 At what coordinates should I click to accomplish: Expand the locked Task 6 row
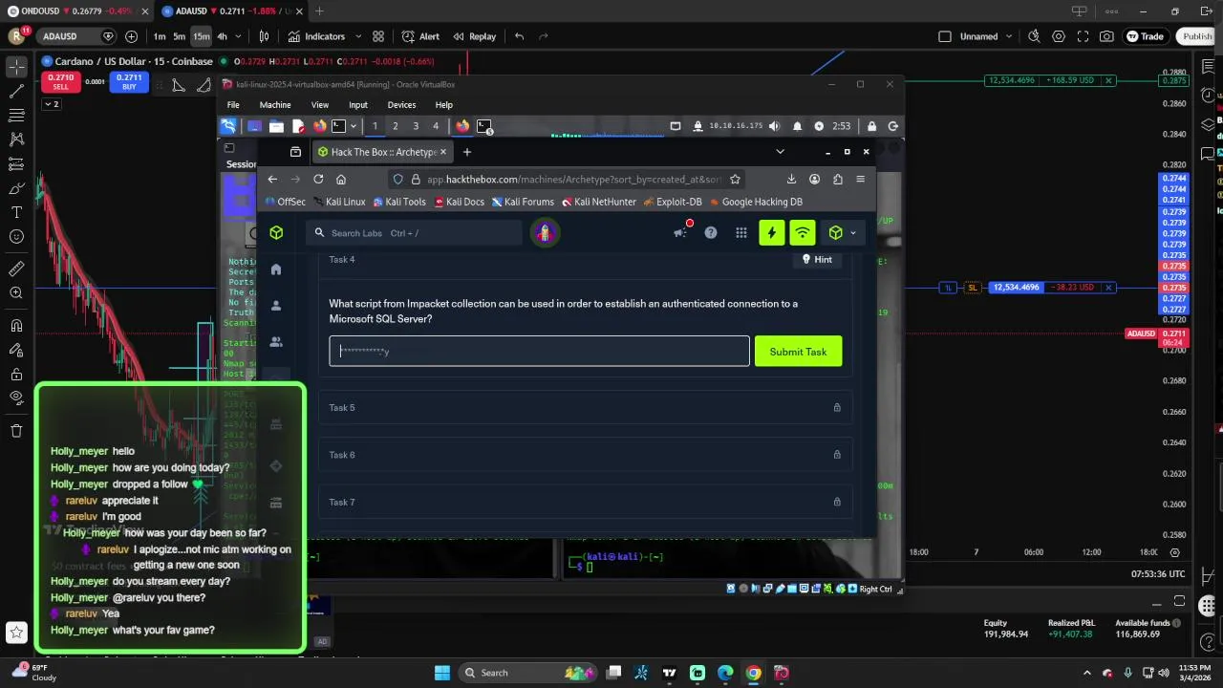tap(585, 455)
